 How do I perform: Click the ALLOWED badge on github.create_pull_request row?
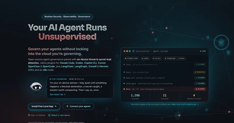(200, 78)
